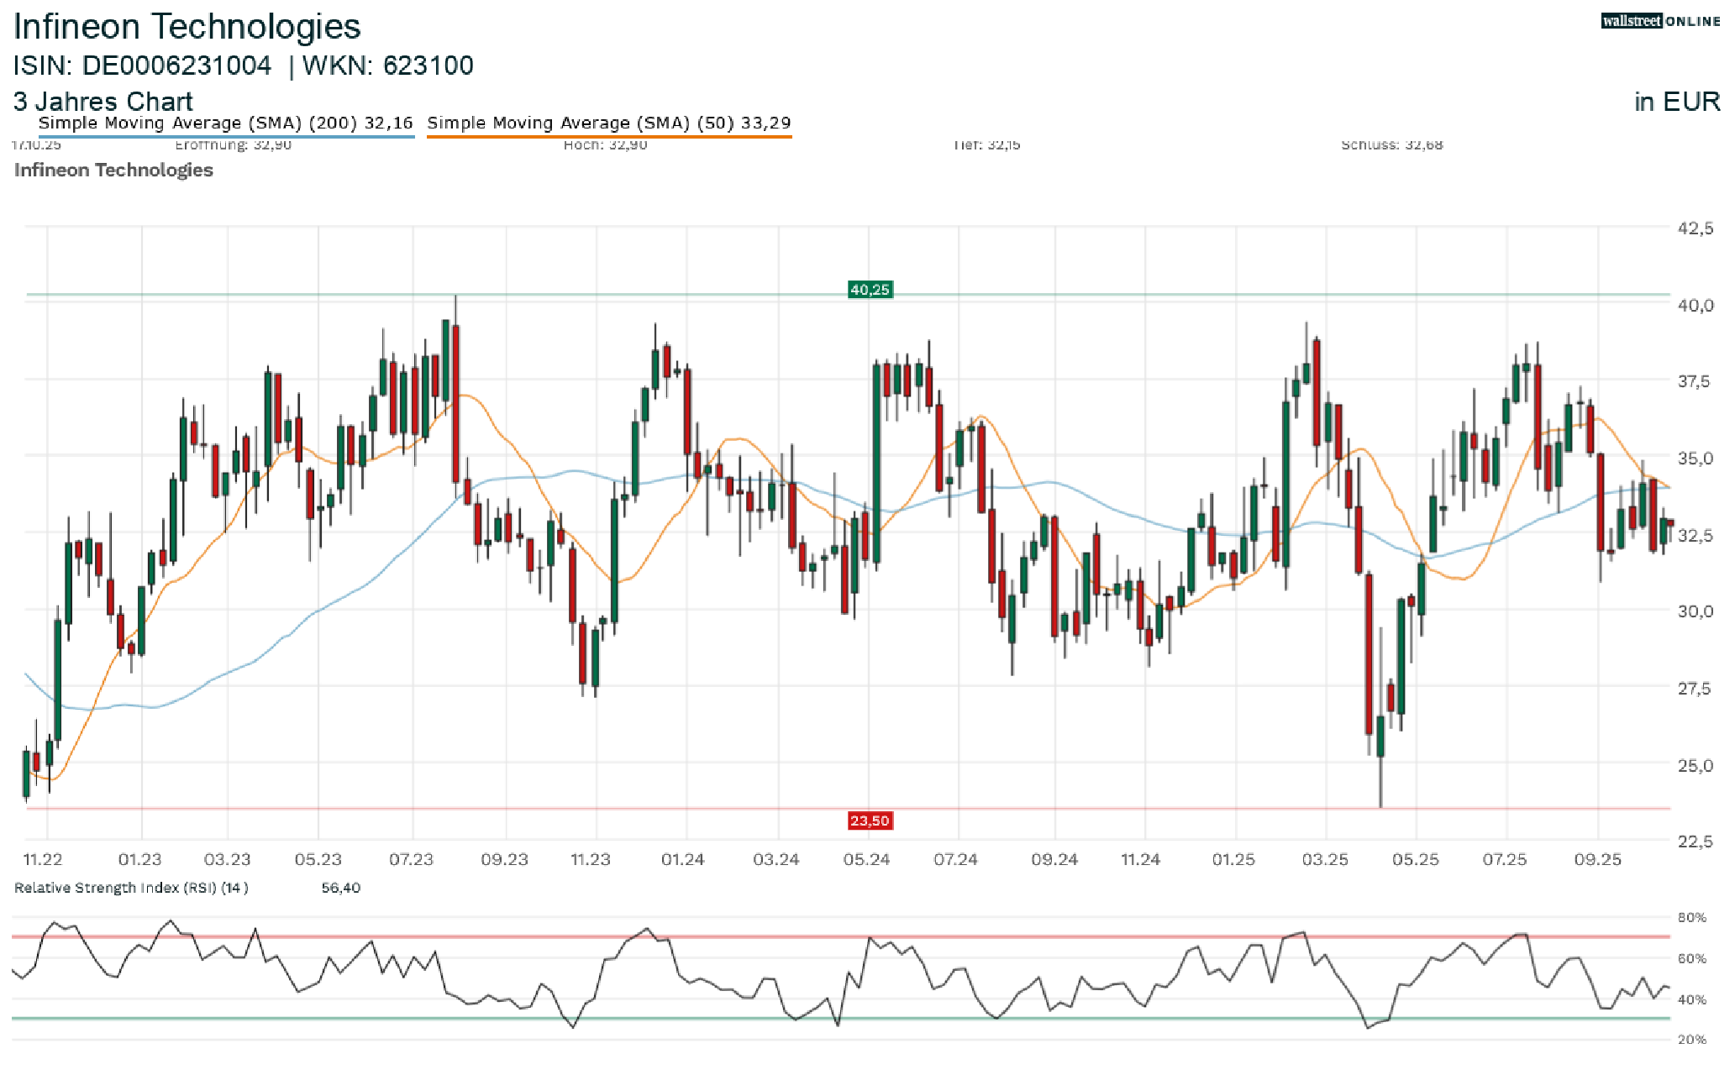The height and width of the screenshot is (1075, 1735).
Task: Click the wallstreet ONLINE logo
Action: (x=1659, y=21)
